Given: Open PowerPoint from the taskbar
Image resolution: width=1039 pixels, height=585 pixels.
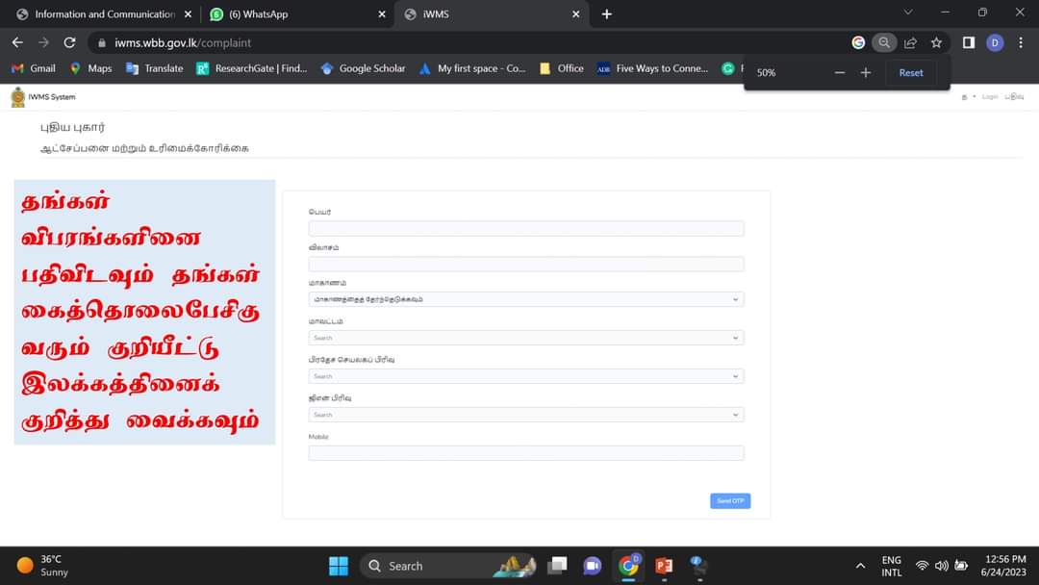Looking at the screenshot, I should (x=664, y=566).
